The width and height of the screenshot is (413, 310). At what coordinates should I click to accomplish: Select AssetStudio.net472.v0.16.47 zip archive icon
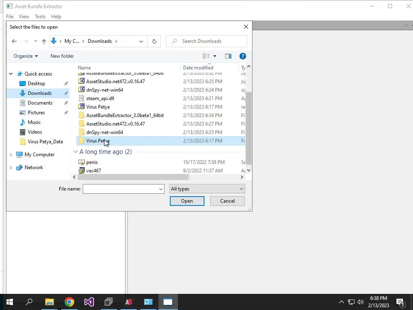tap(81, 81)
